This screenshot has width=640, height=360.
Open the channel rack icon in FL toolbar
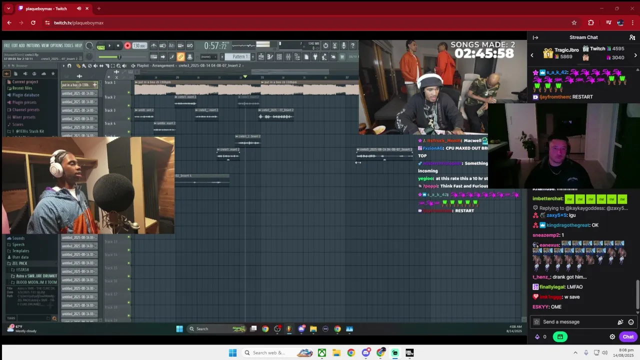pyautogui.click(x=279, y=56)
